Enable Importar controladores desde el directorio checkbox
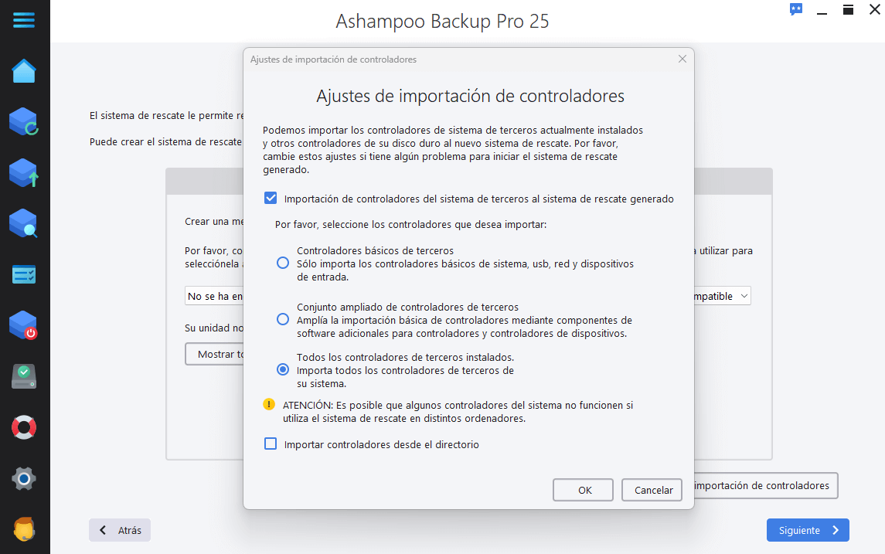885x554 pixels. pyautogui.click(x=271, y=444)
